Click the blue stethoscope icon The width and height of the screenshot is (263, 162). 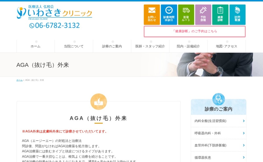tap(218, 99)
